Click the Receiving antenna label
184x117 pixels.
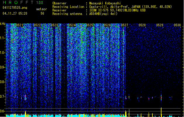coord(67,14)
